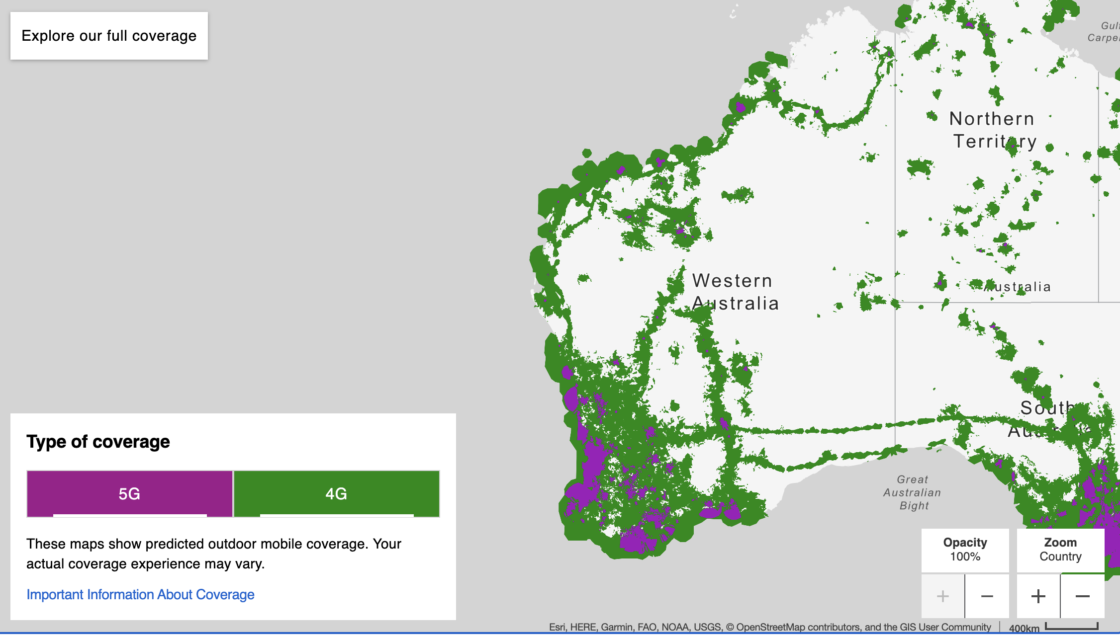Toggle the 5G coverage layer
1120x635 pixels.
(129, 493)
